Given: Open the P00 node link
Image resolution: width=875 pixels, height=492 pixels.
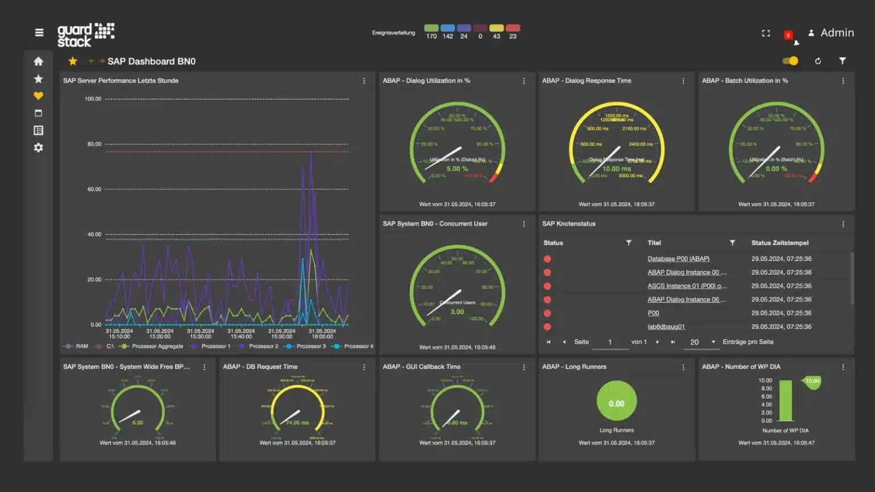Looking at the screenshot, I should tap(653, 313).
